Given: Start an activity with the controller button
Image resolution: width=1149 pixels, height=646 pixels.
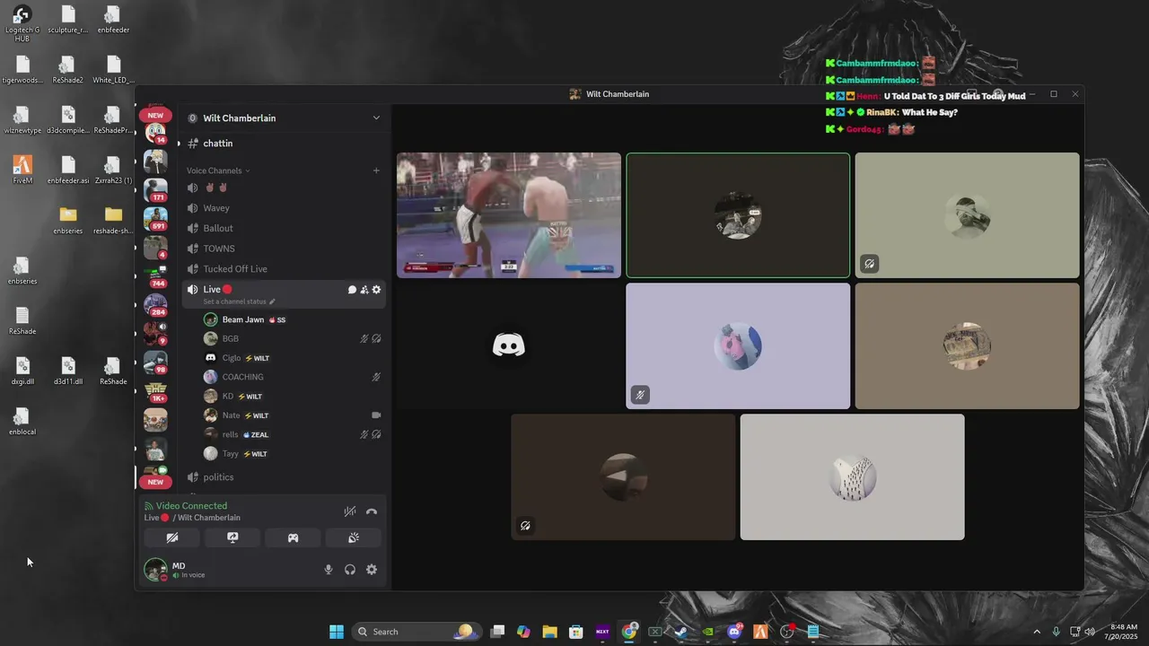Looking at the screenshot, I should pyautogui.click(x=293, y=537).
